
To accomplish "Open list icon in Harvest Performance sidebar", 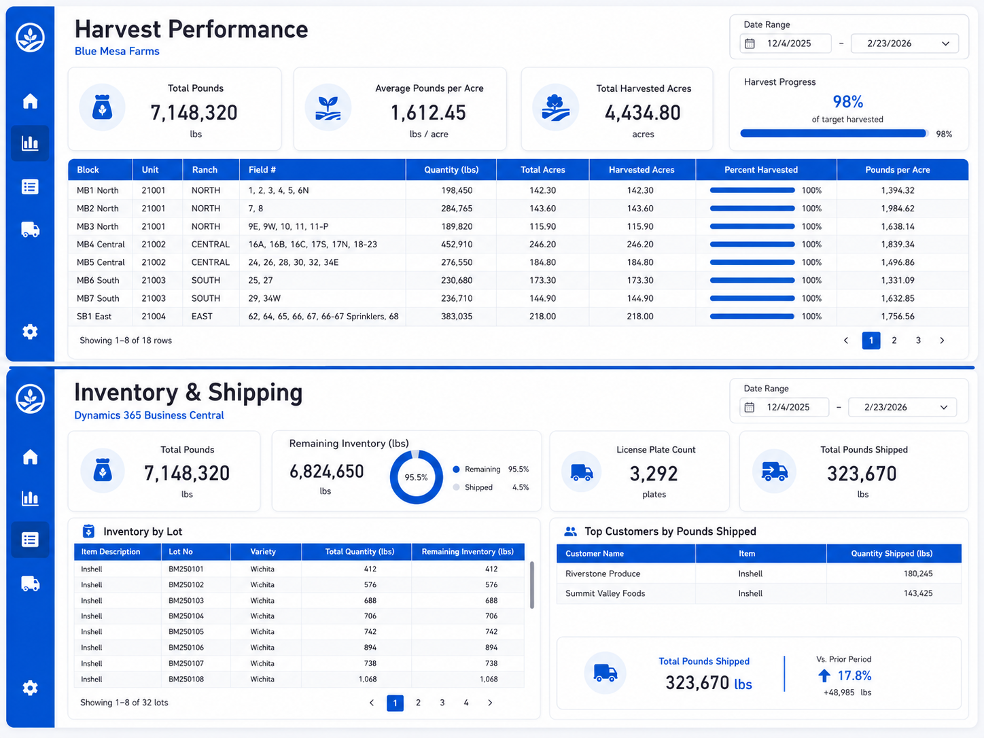I will (30, 187).
